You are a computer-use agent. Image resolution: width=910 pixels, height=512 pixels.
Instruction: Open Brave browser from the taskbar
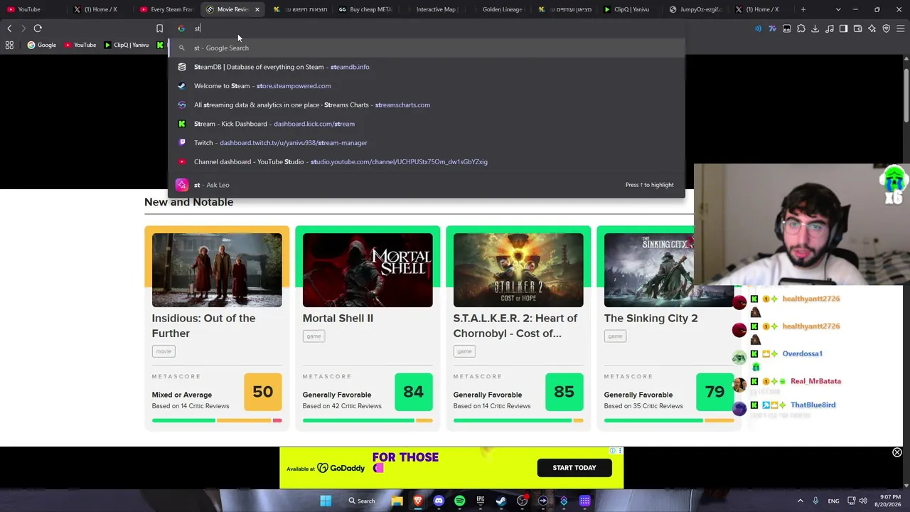coord(418,501)
